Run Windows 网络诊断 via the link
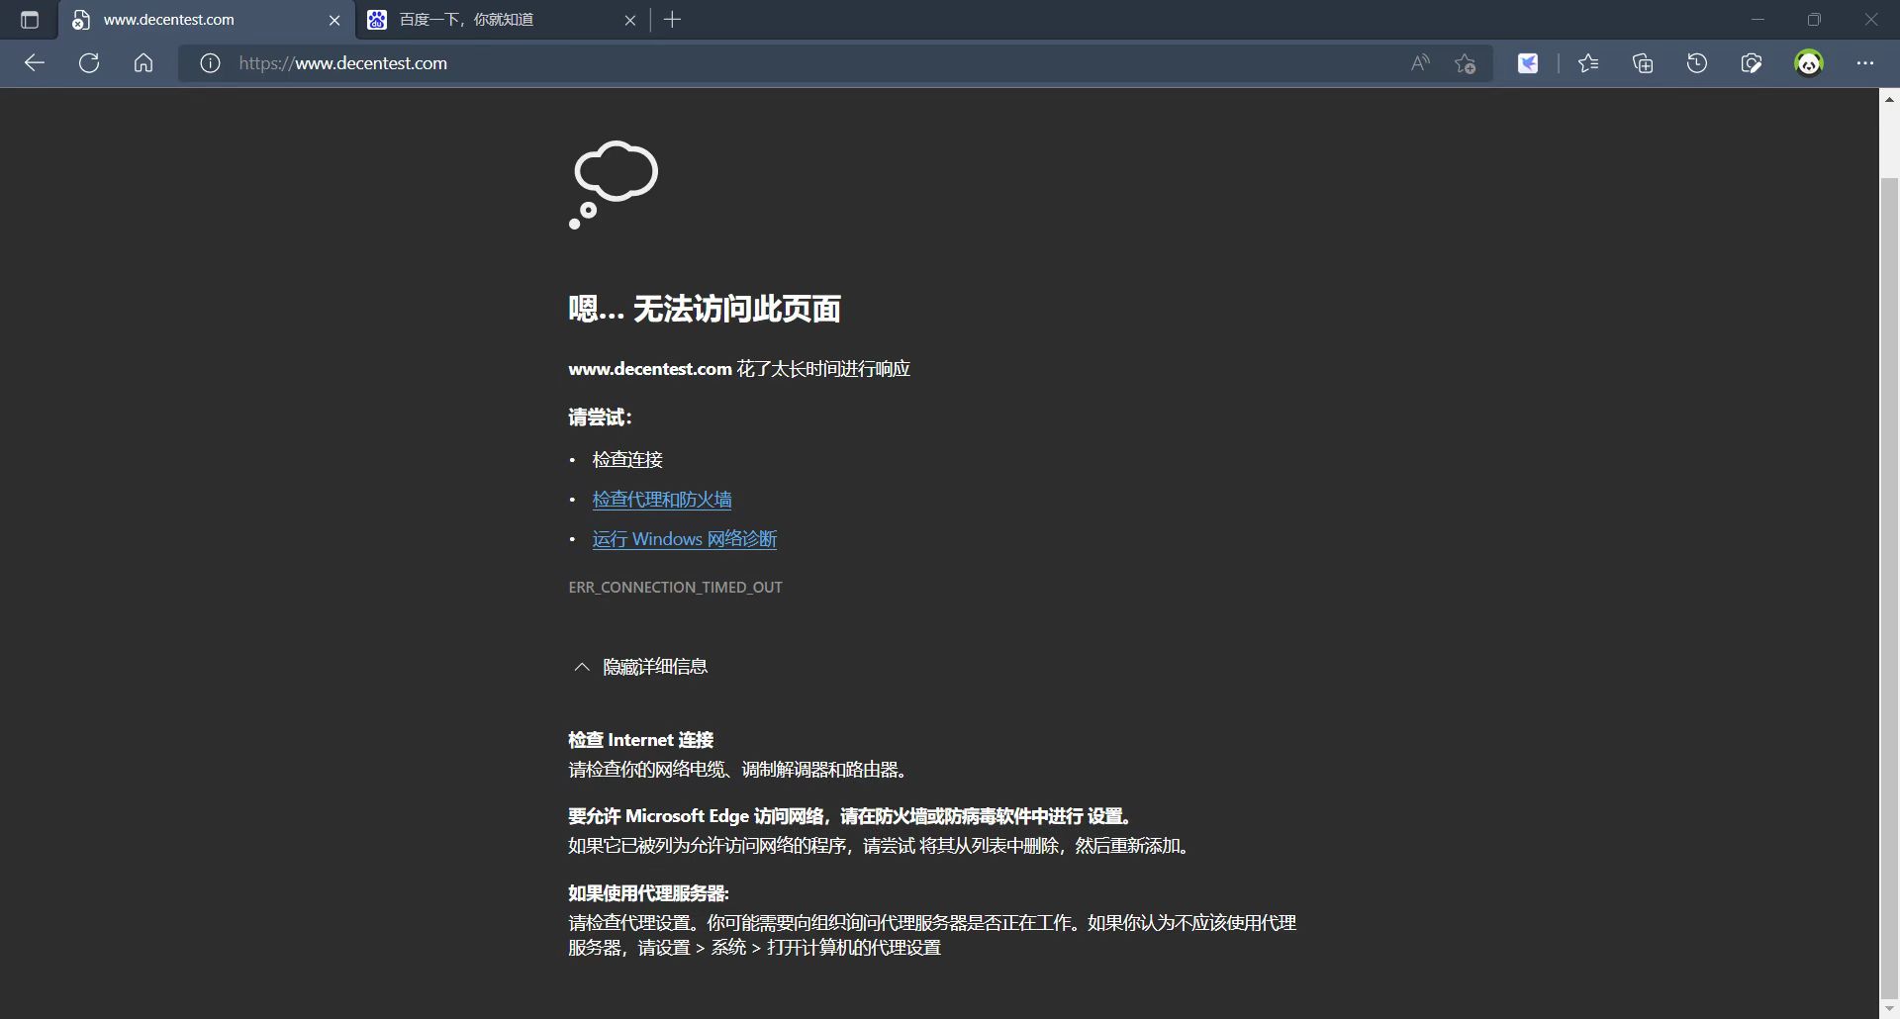This screenshot has height=1019, width=1900. tap(684, 538)
